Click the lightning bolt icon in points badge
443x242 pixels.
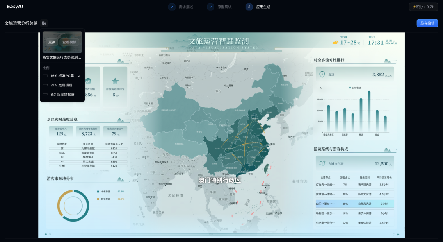click(x=414, y=7)
